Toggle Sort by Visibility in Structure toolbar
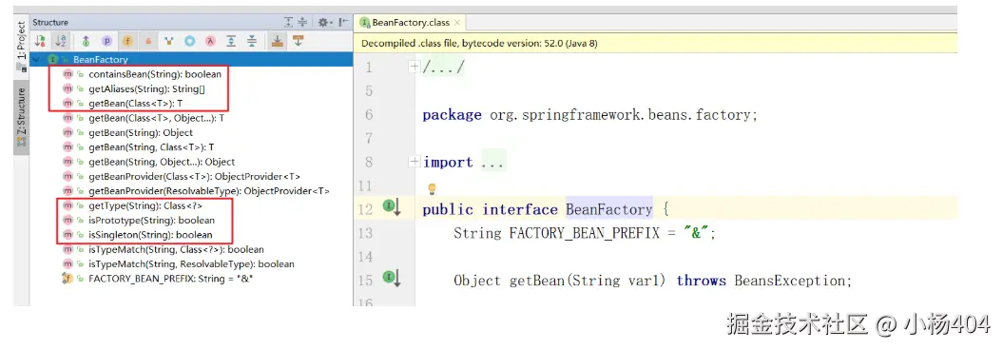1003x350 pixels. click(40, 41)
